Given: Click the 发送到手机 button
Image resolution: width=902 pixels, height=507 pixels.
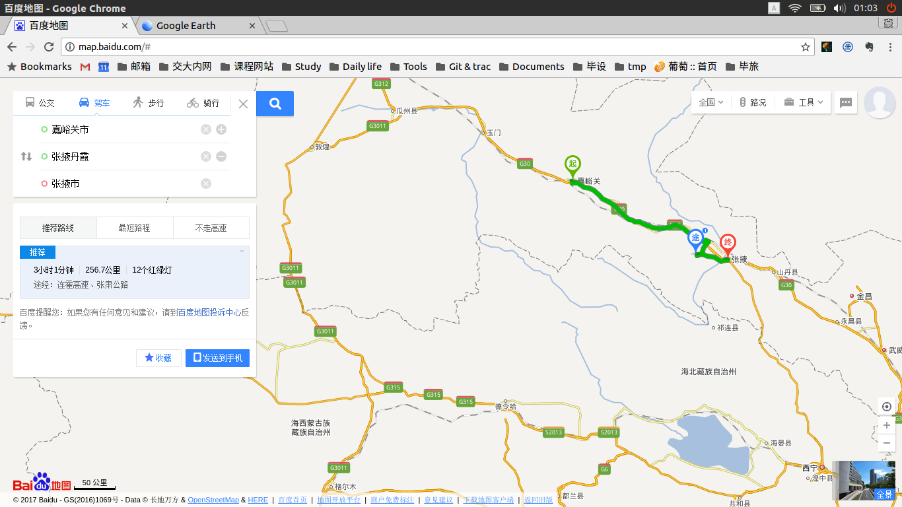Looking at the screenshot, I should 217,358.
